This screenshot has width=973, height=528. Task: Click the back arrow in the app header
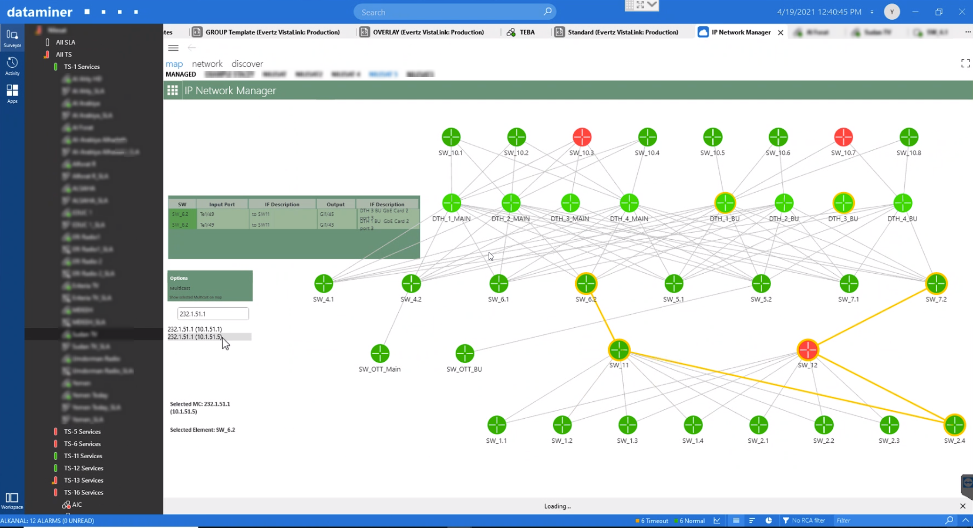(192, 48)
